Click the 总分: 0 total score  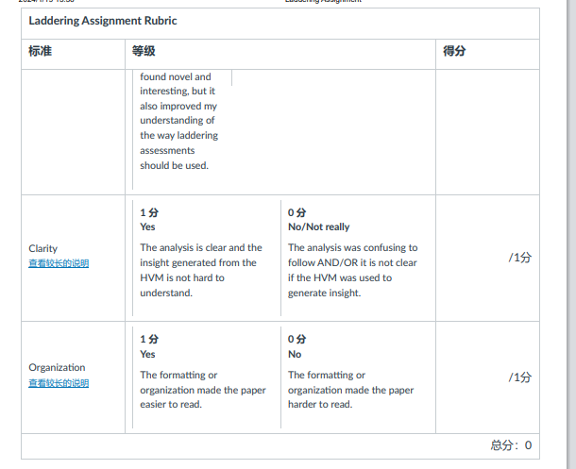511,445
